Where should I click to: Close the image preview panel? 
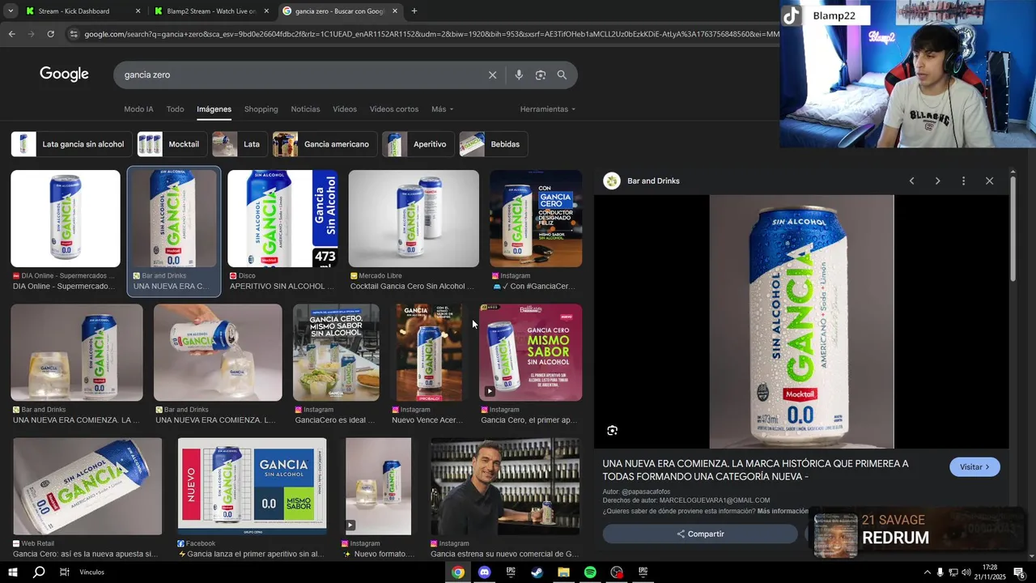[x=989, y=181]
